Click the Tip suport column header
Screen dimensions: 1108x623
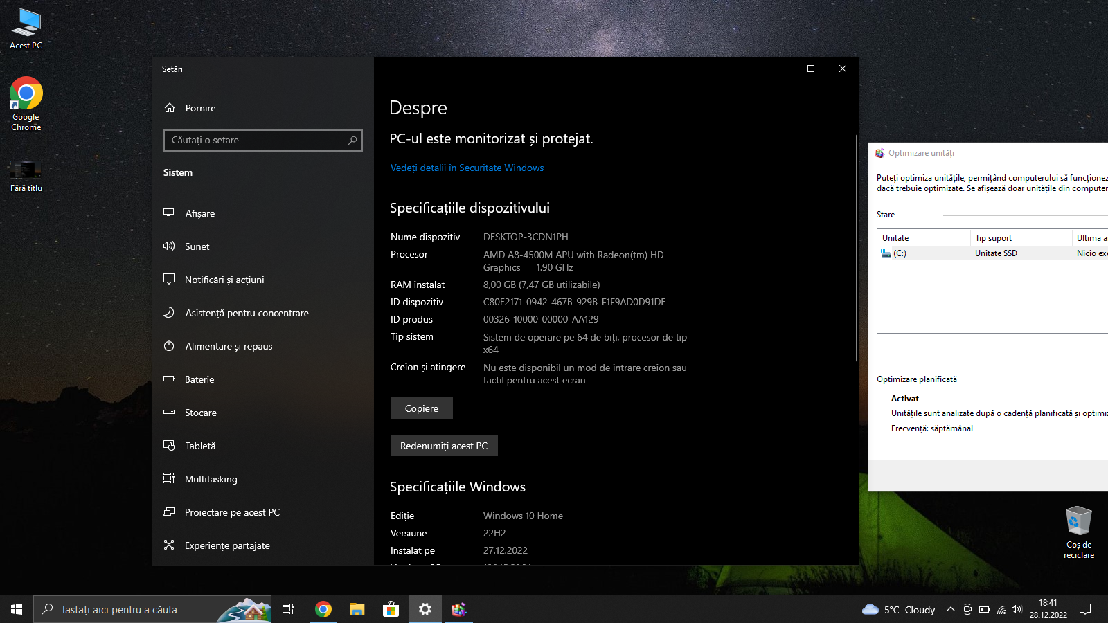pyautogui.click(x=1021, y=238)
